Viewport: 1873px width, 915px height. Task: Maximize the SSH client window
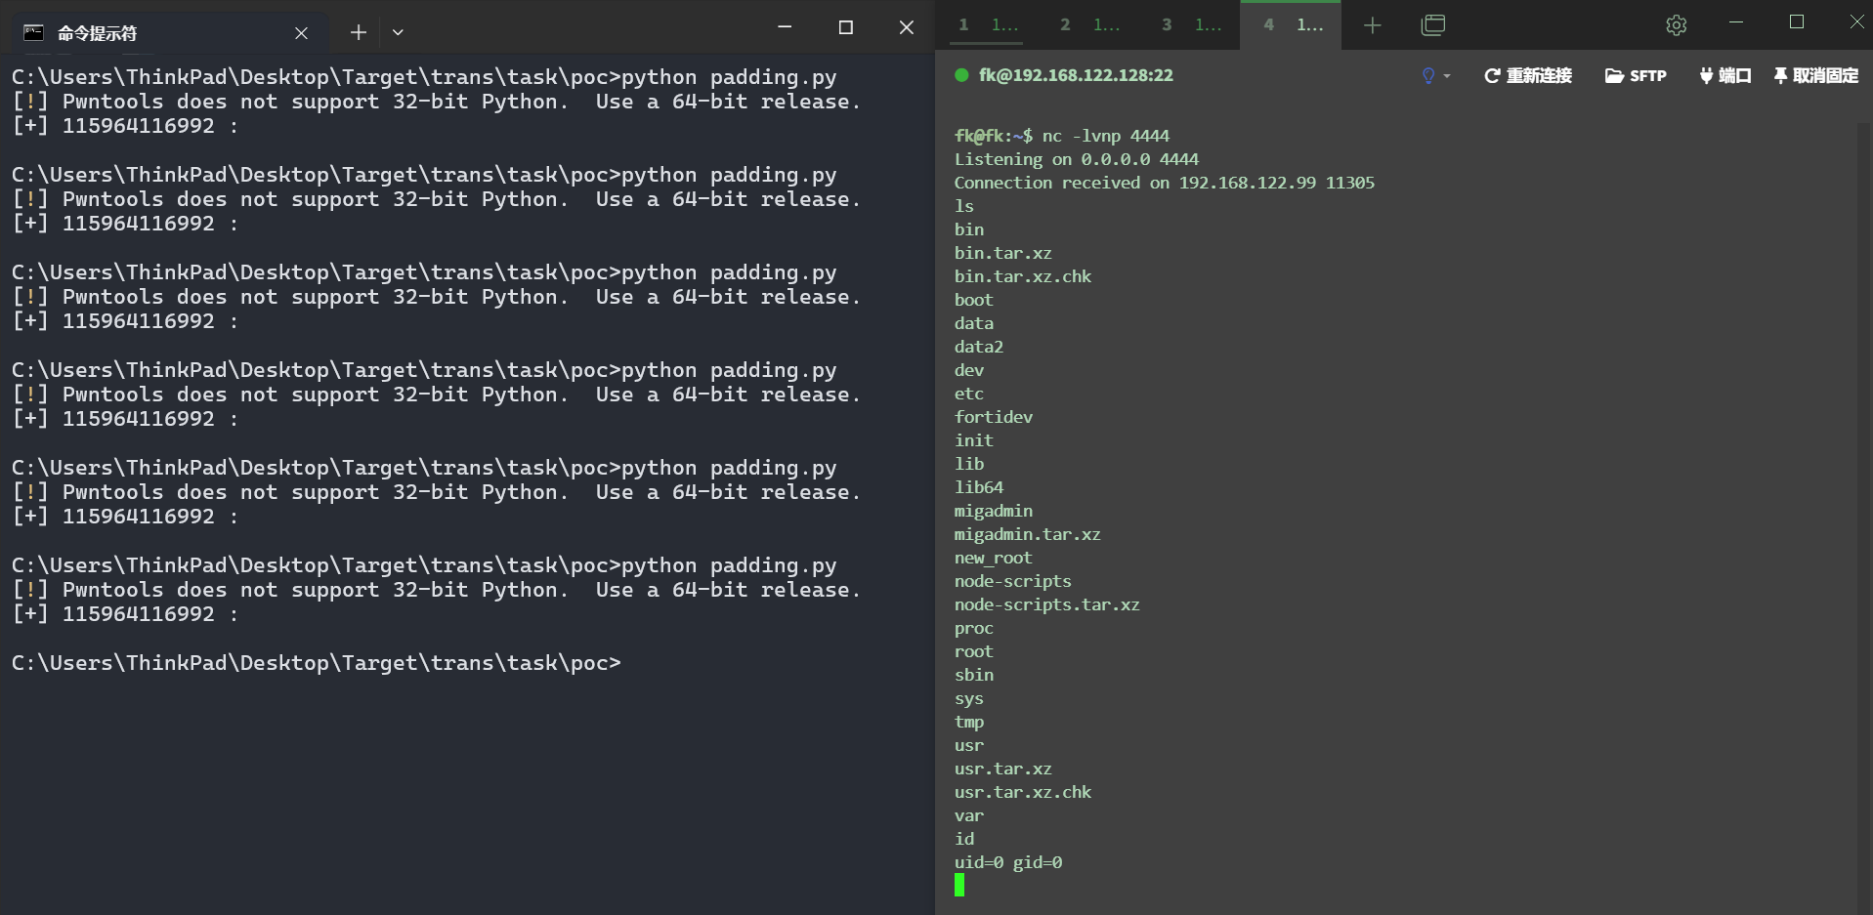(x=1797, y=22)
